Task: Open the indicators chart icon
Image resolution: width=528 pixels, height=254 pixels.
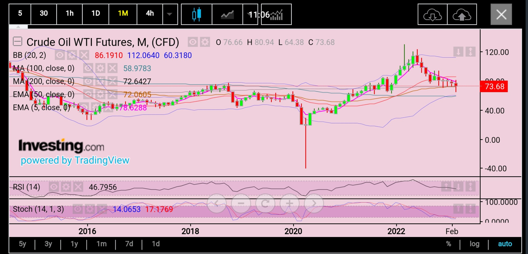Action: pos(276,14)
